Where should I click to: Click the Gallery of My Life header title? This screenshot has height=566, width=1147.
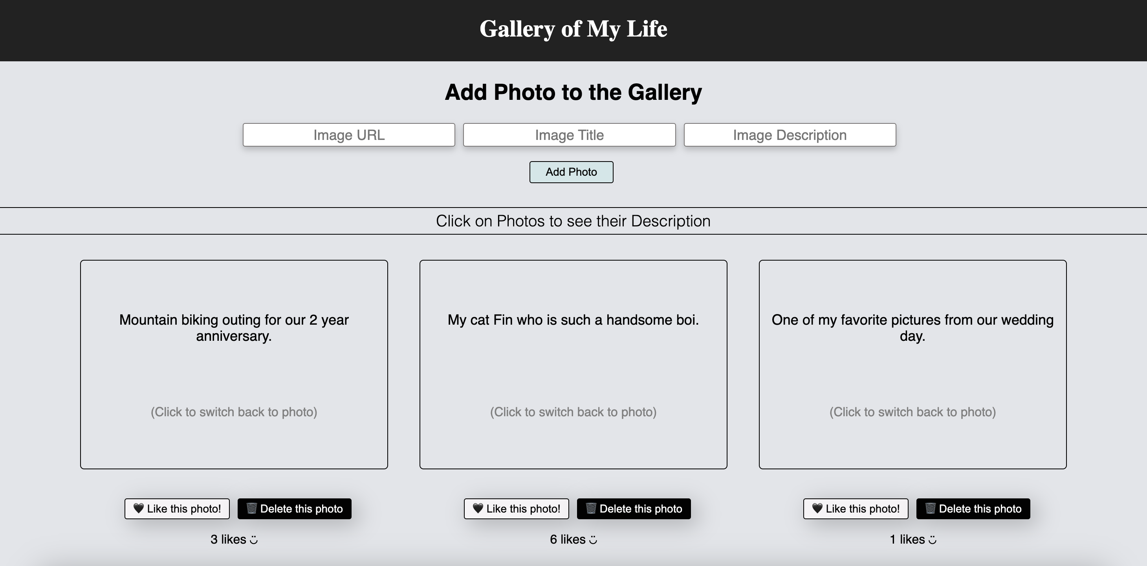(x=573, y=29)
